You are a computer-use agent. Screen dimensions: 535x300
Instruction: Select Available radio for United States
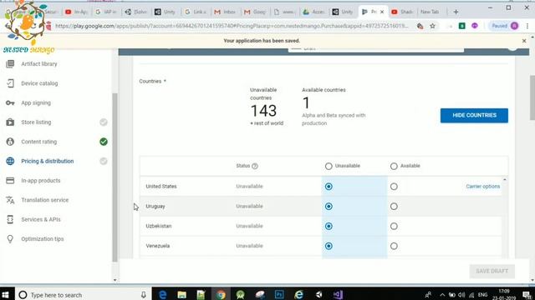click(x=394, y=187)
